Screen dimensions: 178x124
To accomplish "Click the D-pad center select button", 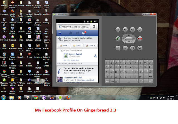I will 129,39.
